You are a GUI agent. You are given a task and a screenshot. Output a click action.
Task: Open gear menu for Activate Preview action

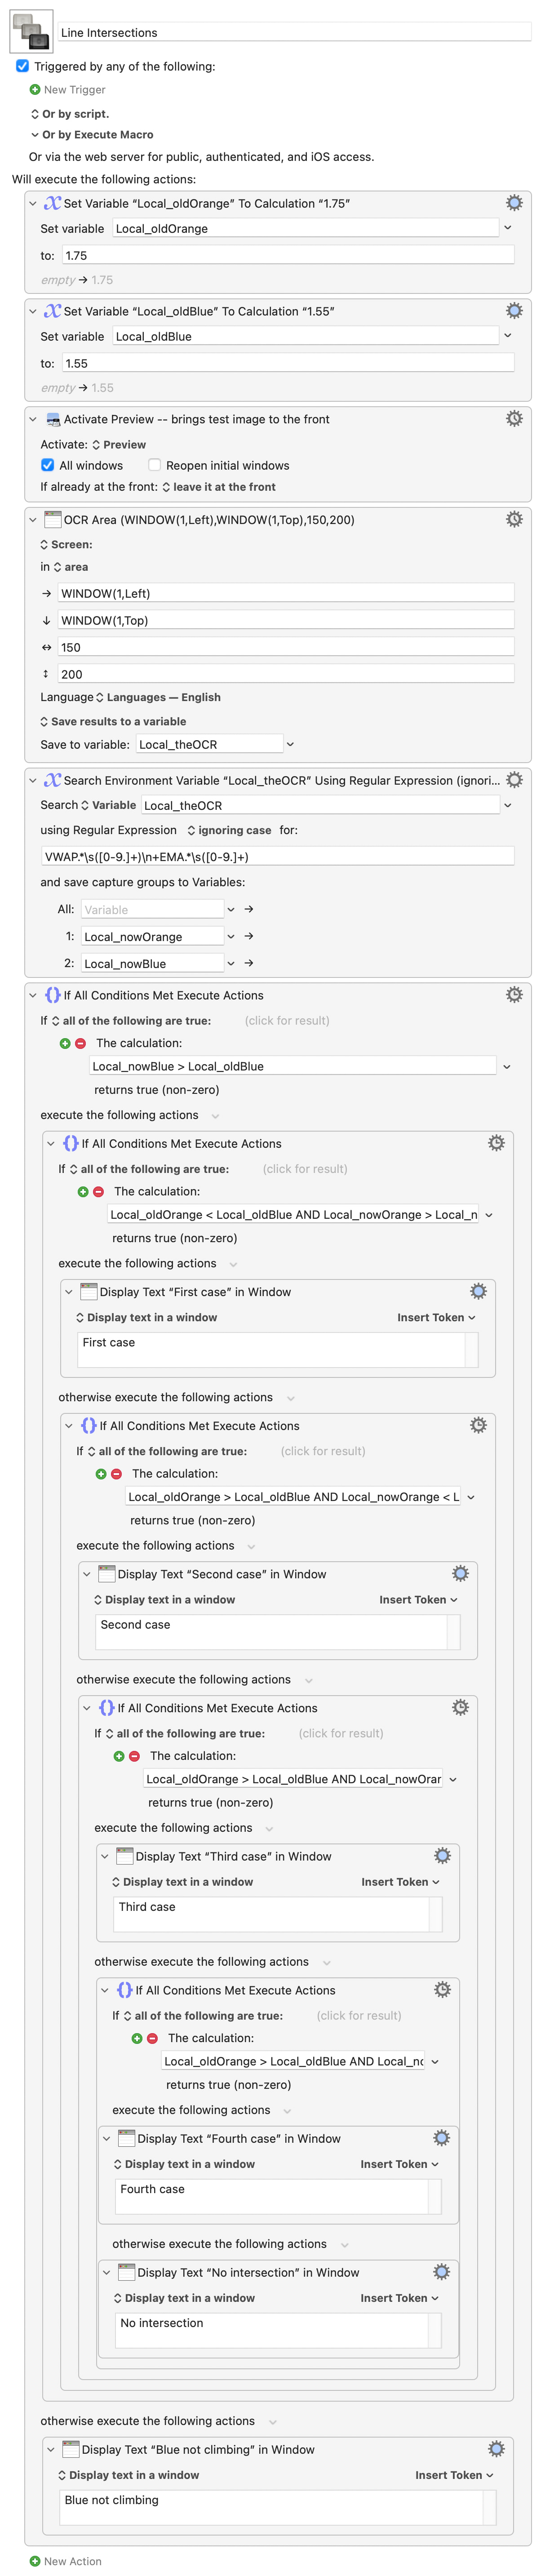click(514, 419)
